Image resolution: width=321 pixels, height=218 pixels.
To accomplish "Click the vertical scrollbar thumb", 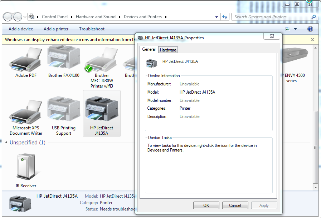I will click(315, 147).
